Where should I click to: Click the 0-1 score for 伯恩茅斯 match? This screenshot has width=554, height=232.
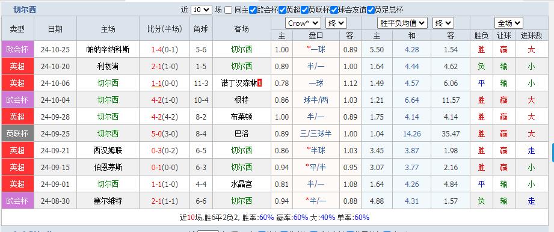pos(157,167)
